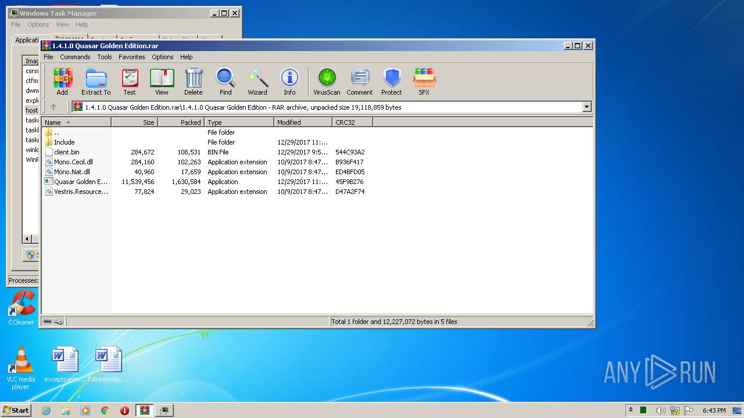Expand the archive path dropdown
Screen dimensions: 744x418
586,107
